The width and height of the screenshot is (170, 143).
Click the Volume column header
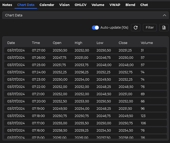[x=147, y=43]
